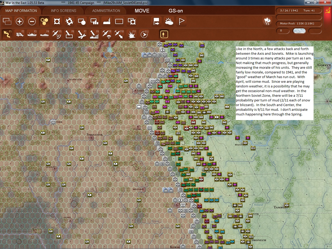Click the pennant flag outline icon

tap(182, 21)
